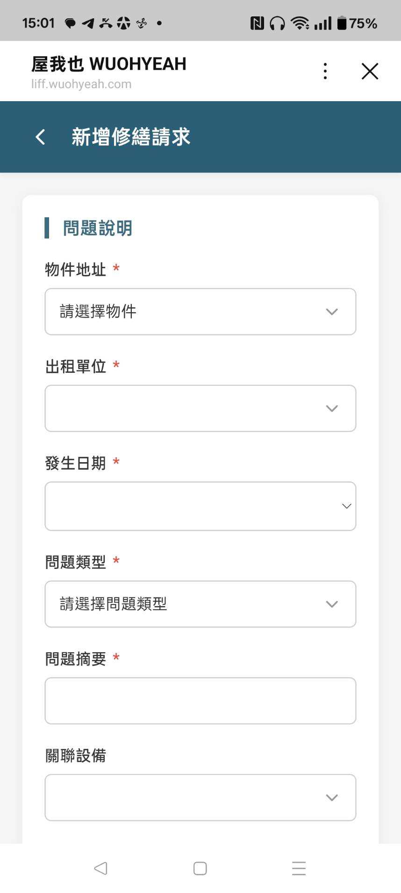Close the LIFF window with the X
Viewport: 401px width, 893px height.
pyautogui.click(x=370, y=71)
